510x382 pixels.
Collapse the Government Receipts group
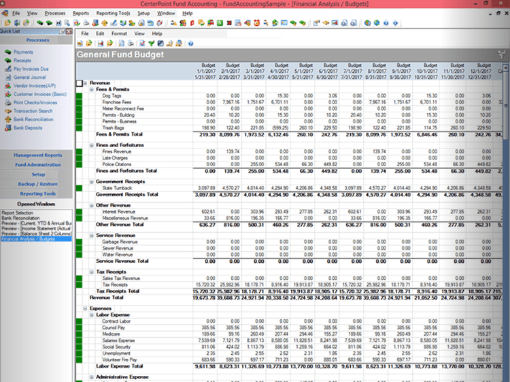pos(92,182)
